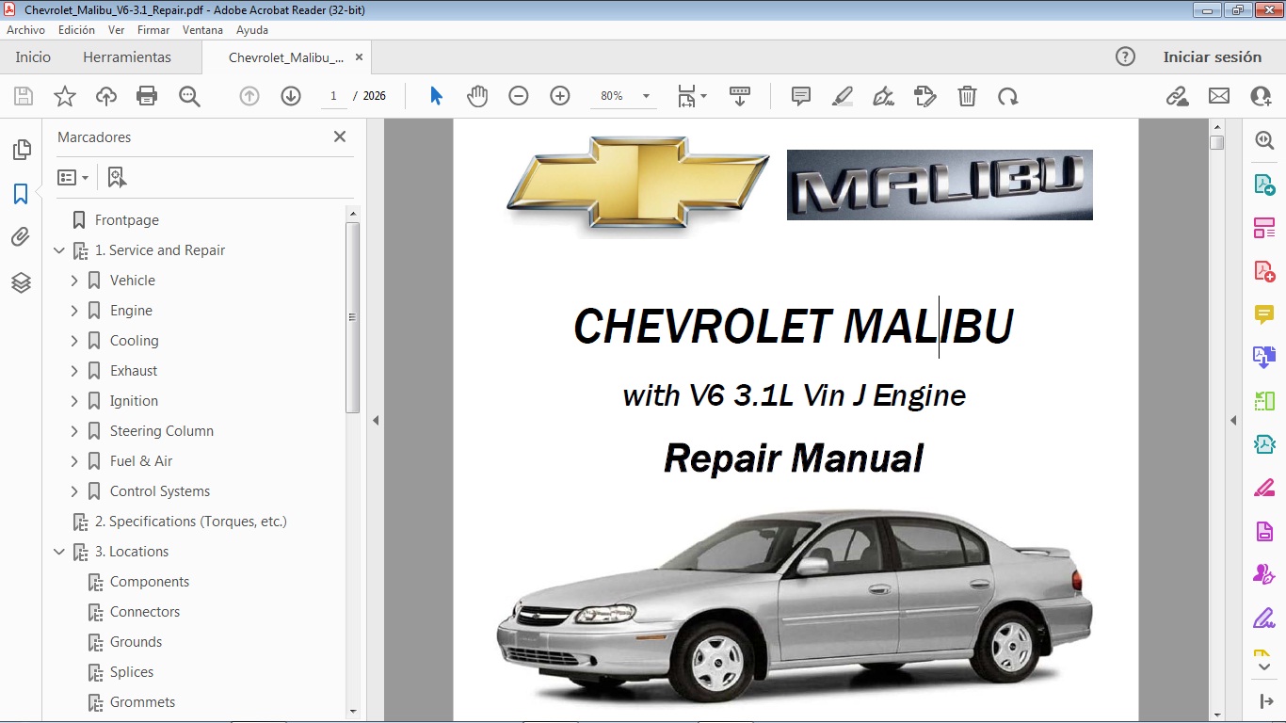
Task: Send file by email envelope
Action: tap(1219, 96)
